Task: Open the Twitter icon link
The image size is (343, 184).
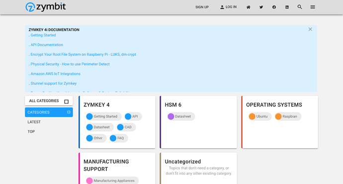Action: (x=261, y=7)
